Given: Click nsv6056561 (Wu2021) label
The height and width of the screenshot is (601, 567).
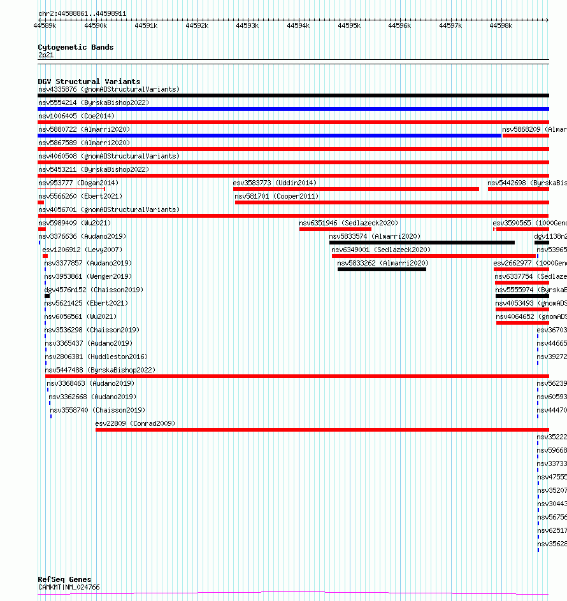Looking at the screenshot, I should (80, 316).
